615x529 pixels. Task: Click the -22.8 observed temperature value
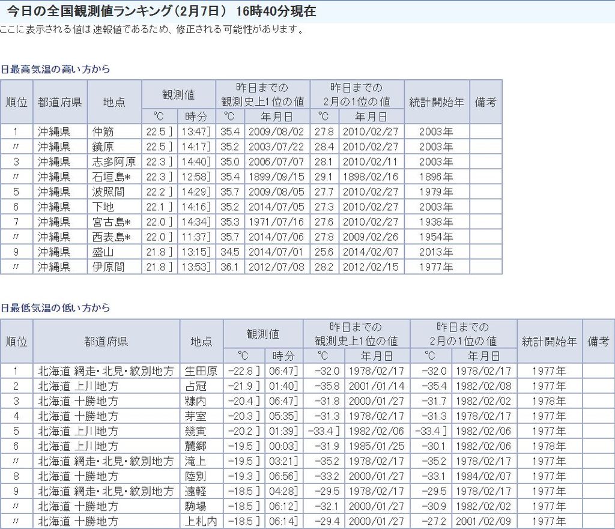click(241, 371)
